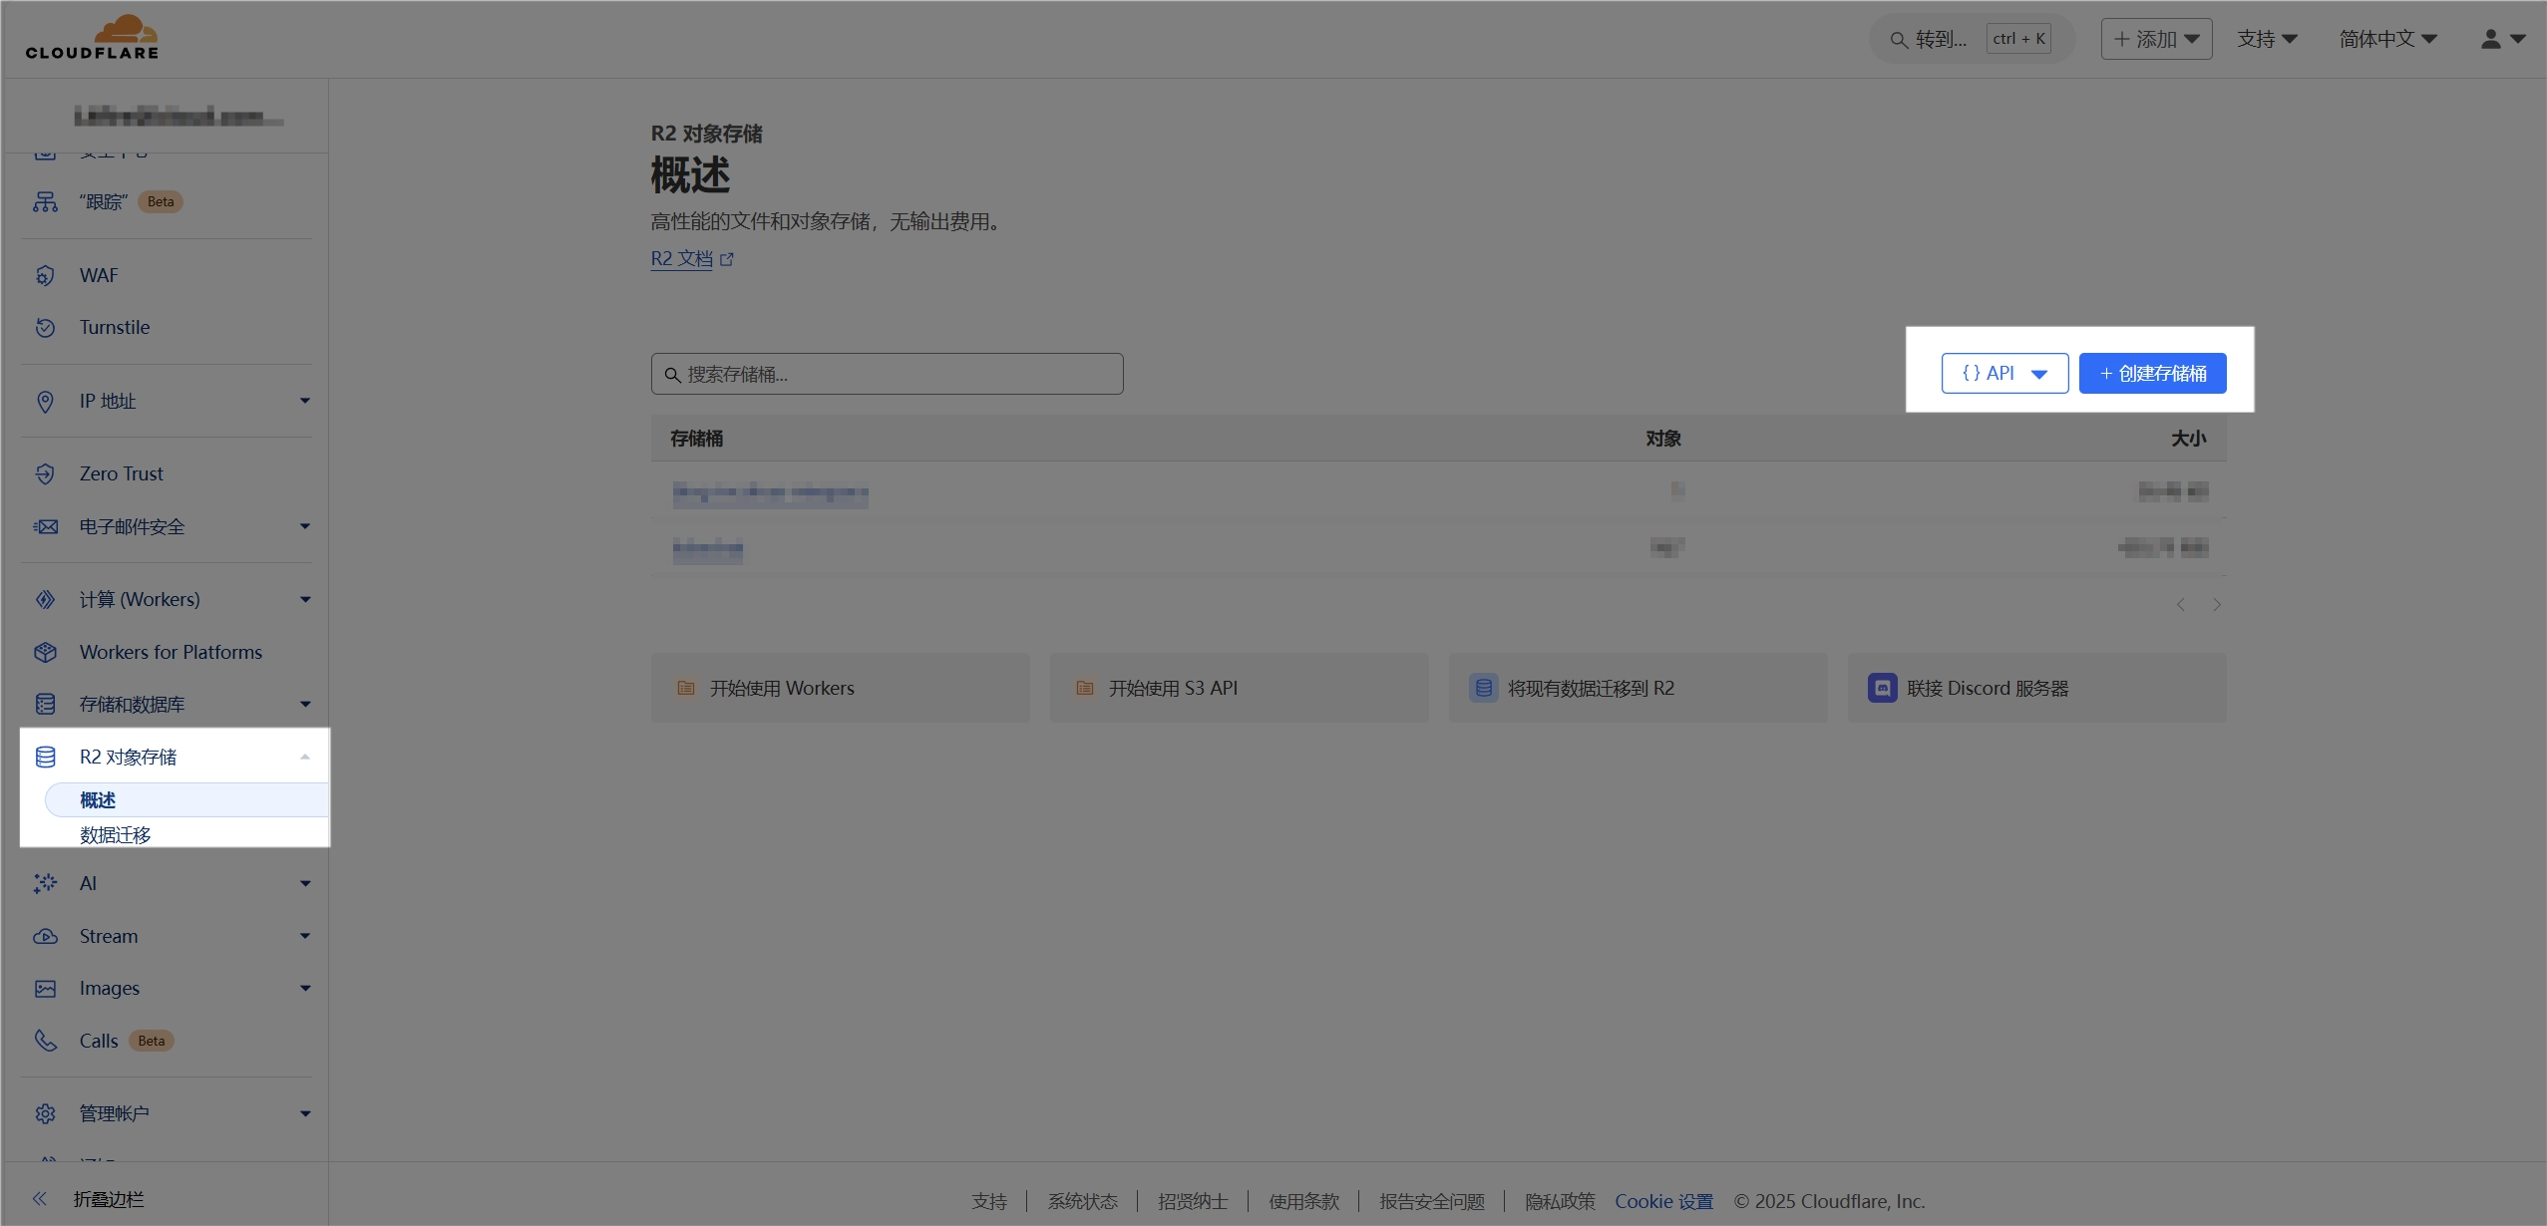Click 折叠边栏 to collapse sidebar
This screenshot has width=2547, height=1226.
(109, 1199)
